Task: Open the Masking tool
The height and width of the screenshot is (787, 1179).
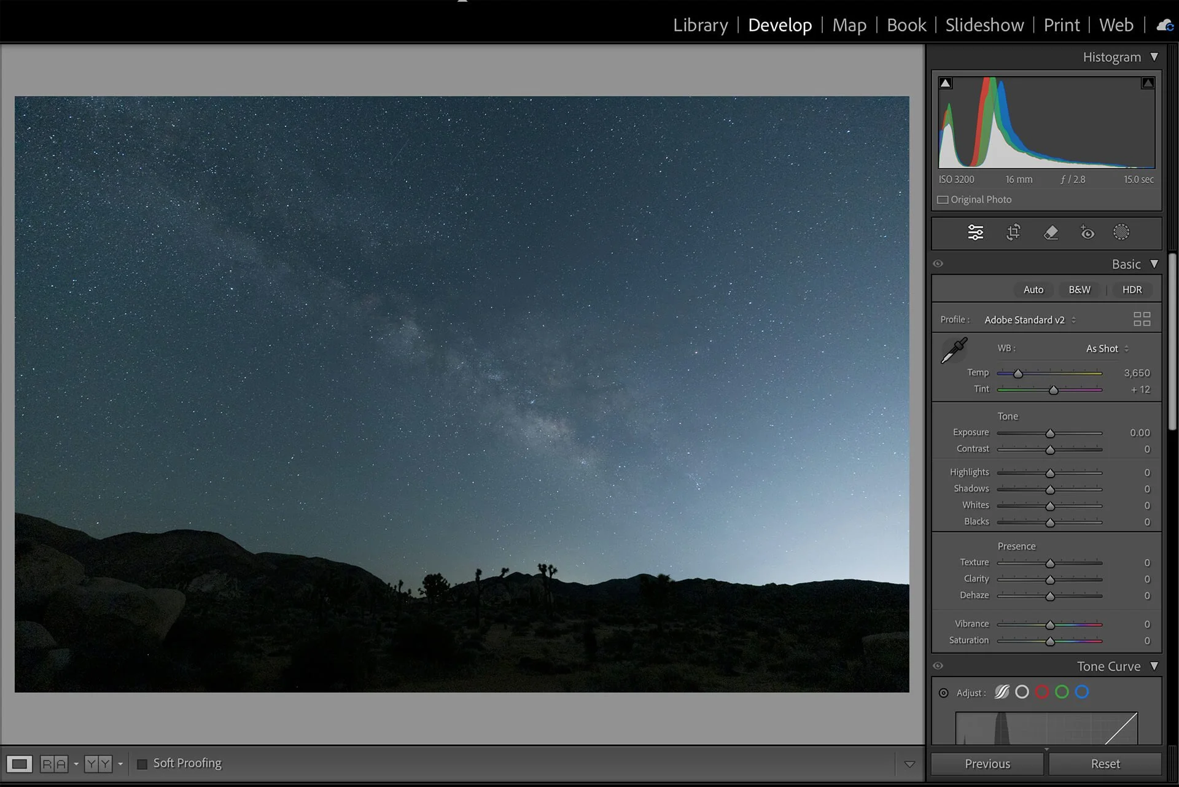Action: [1121, 233]
